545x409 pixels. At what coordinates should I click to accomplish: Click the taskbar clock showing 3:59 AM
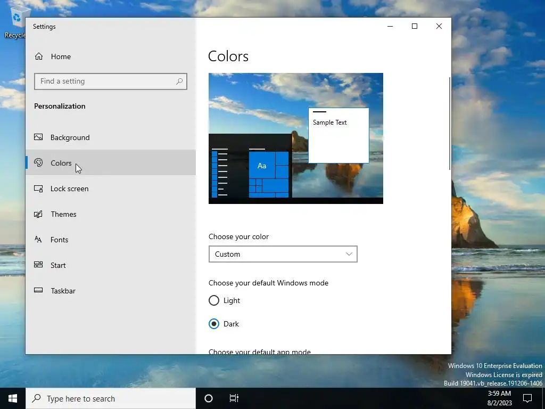499,398
